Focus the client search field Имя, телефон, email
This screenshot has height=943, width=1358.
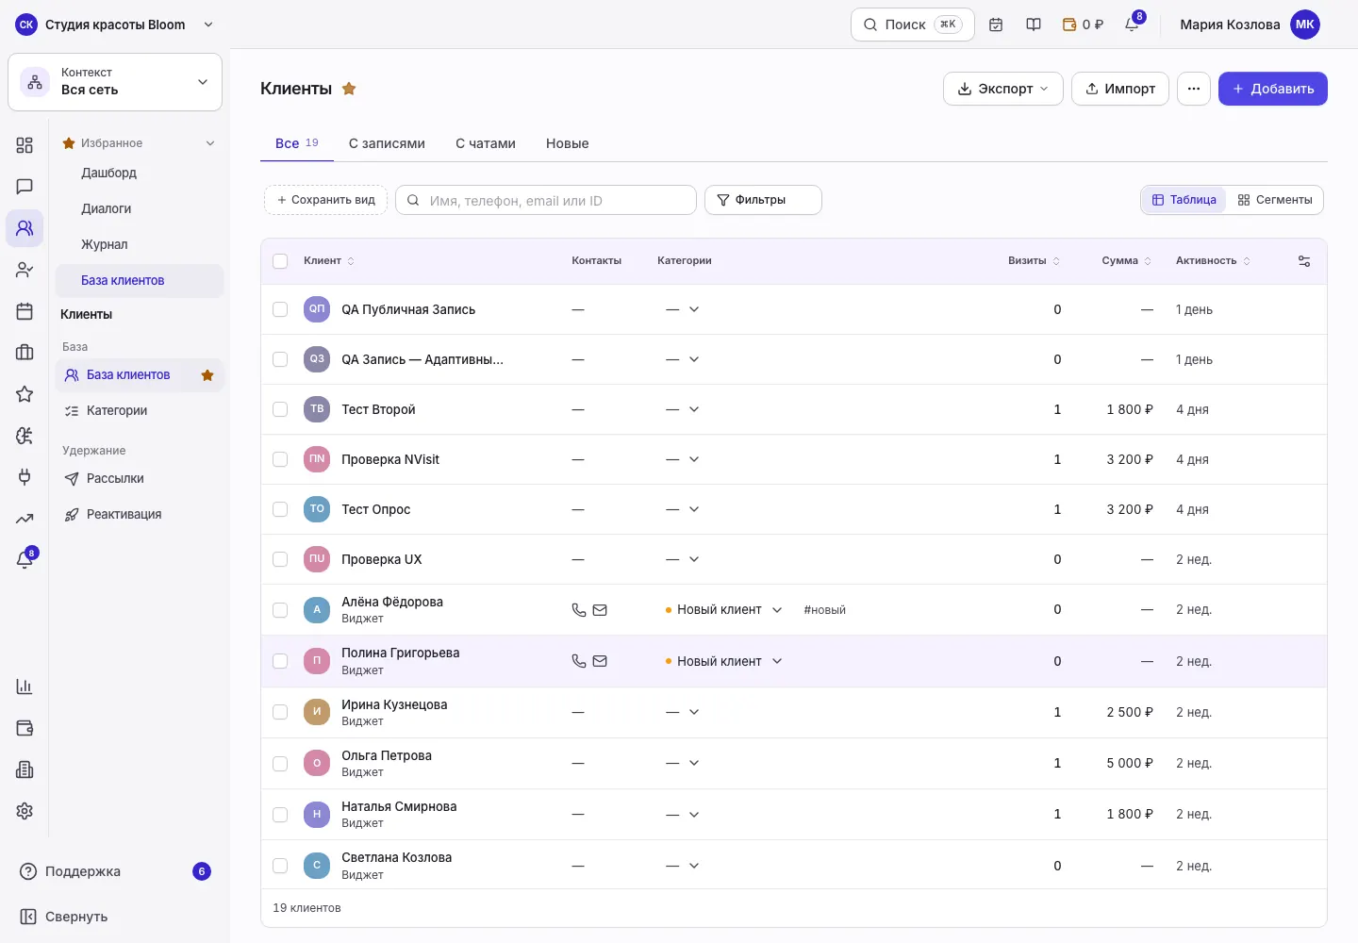[546, 200]
